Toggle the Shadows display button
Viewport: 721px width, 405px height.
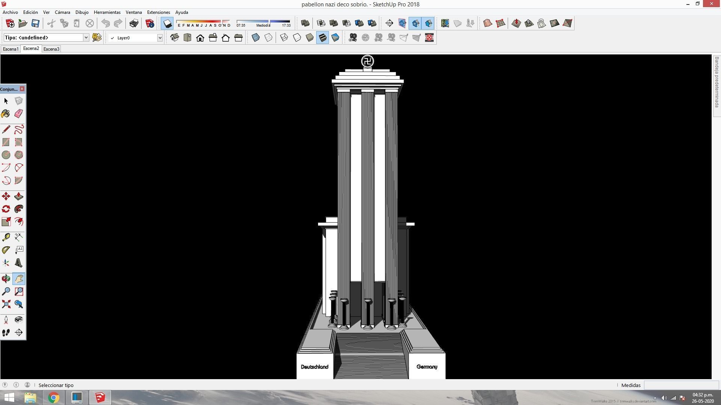coord(167,24)
